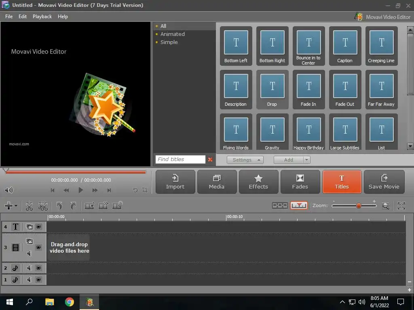The height and width of the screenshot is (310, 414).
Task: Click the clip audio note icon in toolbar
Action: tap(89, 205)
